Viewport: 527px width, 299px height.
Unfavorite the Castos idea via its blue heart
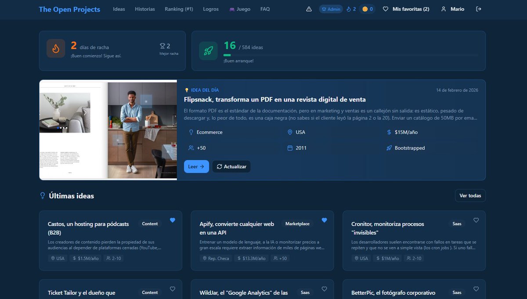(x=173, y=220)
